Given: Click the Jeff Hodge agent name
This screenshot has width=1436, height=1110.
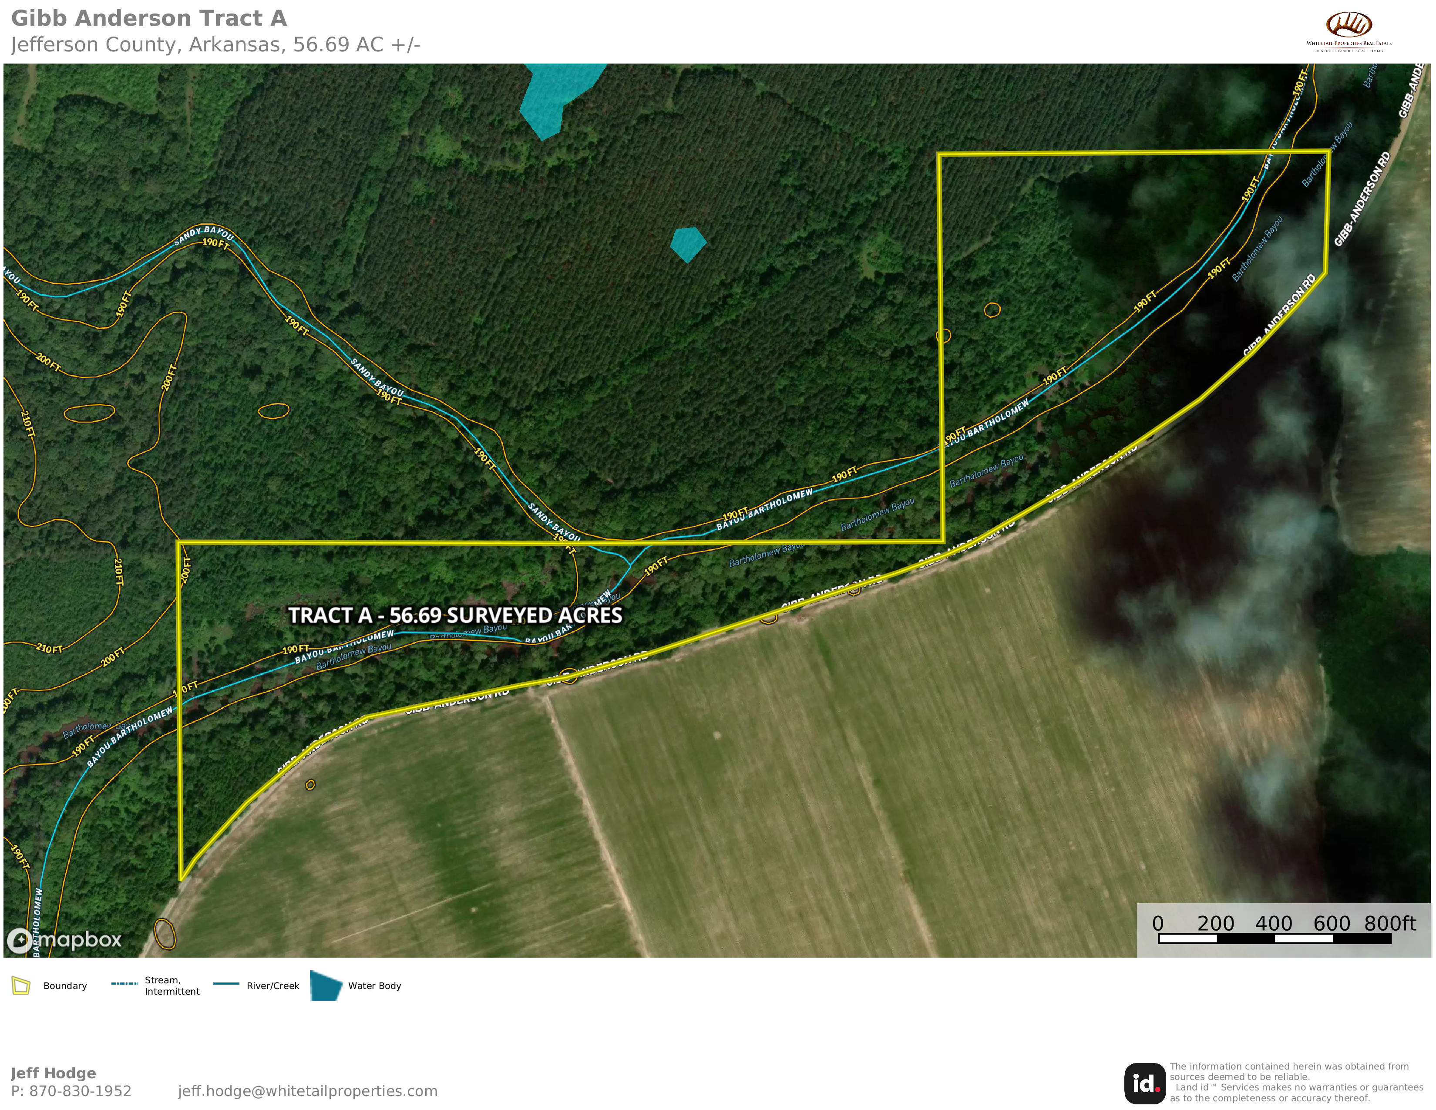Looking at the screenshot, I should [x=53, y=1073].
